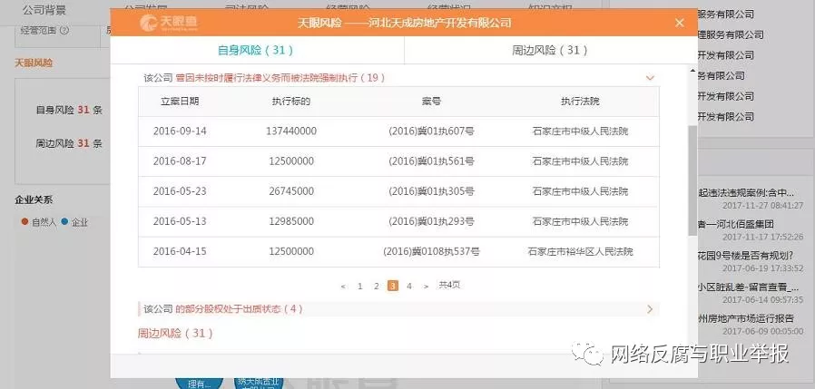Viewport: 815px width, 389px height.
Task: Click 自然人 legend dot in 企业关系
Action: point(25,222)
